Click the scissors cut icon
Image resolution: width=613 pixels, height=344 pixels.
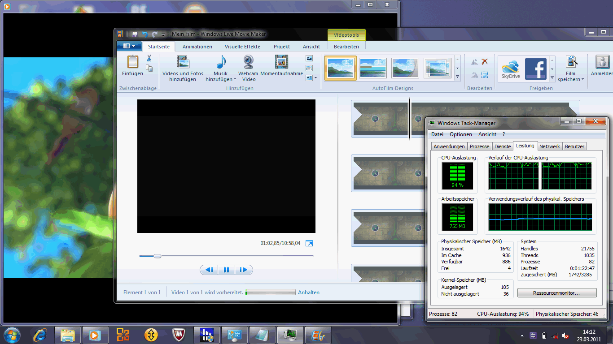tap(149, 58)
